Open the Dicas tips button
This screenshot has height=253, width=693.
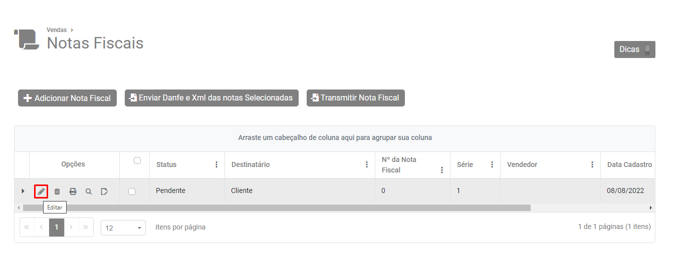634,49
